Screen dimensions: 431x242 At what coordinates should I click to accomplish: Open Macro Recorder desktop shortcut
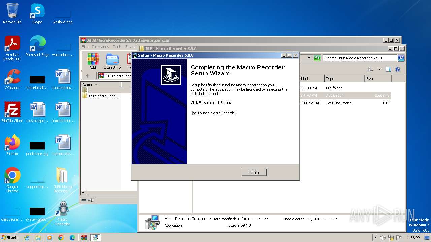63,213
